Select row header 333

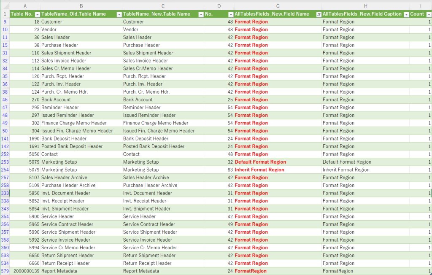(x=5, y=193)
